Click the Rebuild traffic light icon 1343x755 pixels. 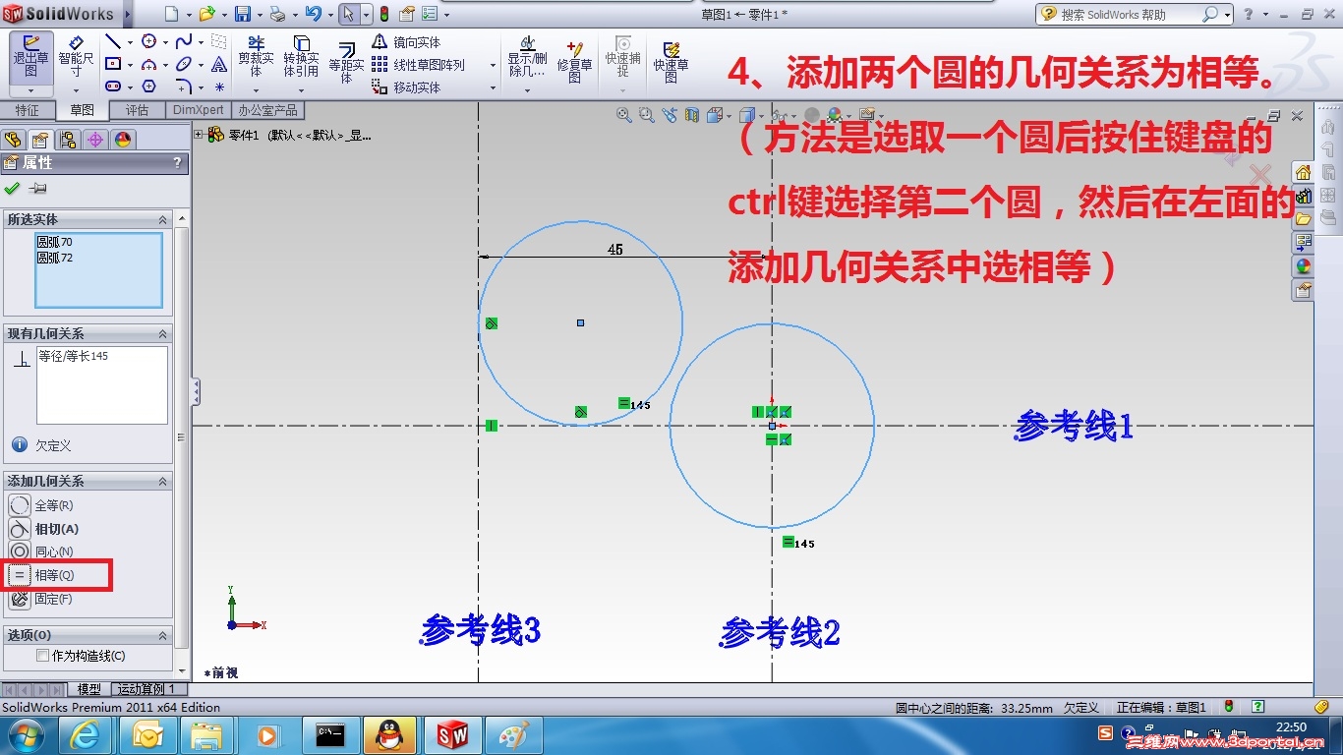pos(383,14)
